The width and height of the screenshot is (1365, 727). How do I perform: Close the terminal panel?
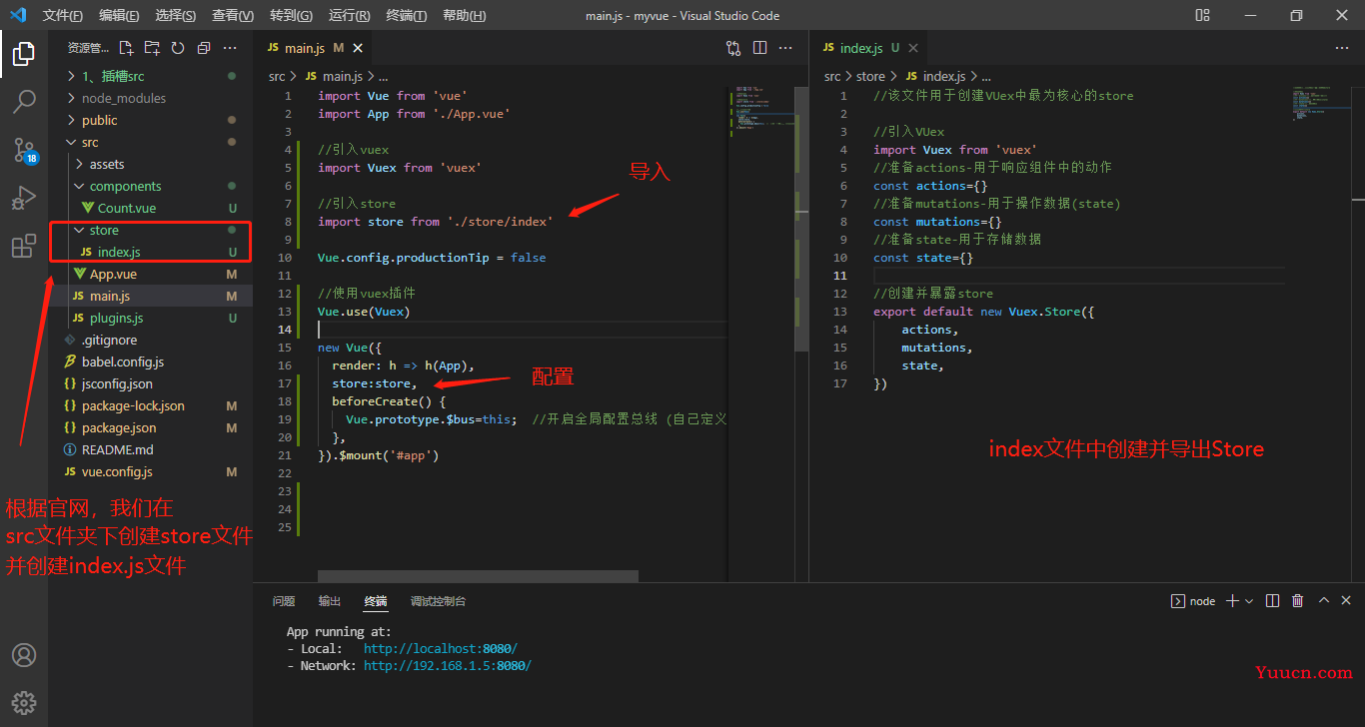point(1346,601)
